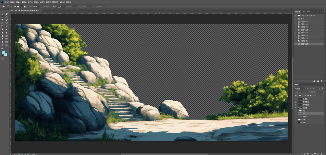Image resolution: width=326 pixels, height=155 pixels.
Task: Select the Zoom tool in the toolbar
Action: (2, 45)
